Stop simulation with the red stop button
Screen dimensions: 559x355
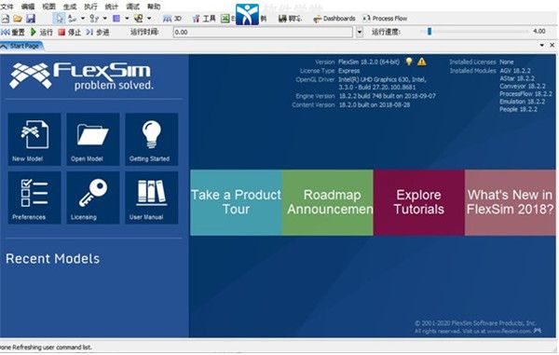pyautogui.click(x=70, y=32)
